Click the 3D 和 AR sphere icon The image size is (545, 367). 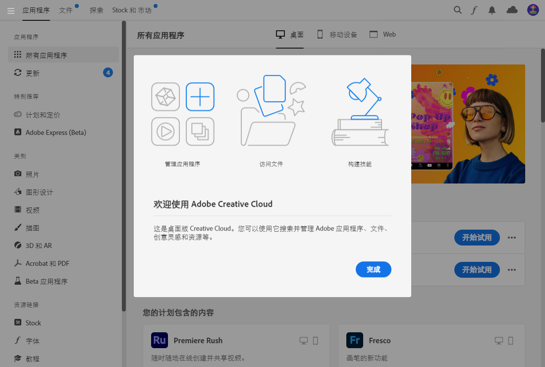pos(17,245)
